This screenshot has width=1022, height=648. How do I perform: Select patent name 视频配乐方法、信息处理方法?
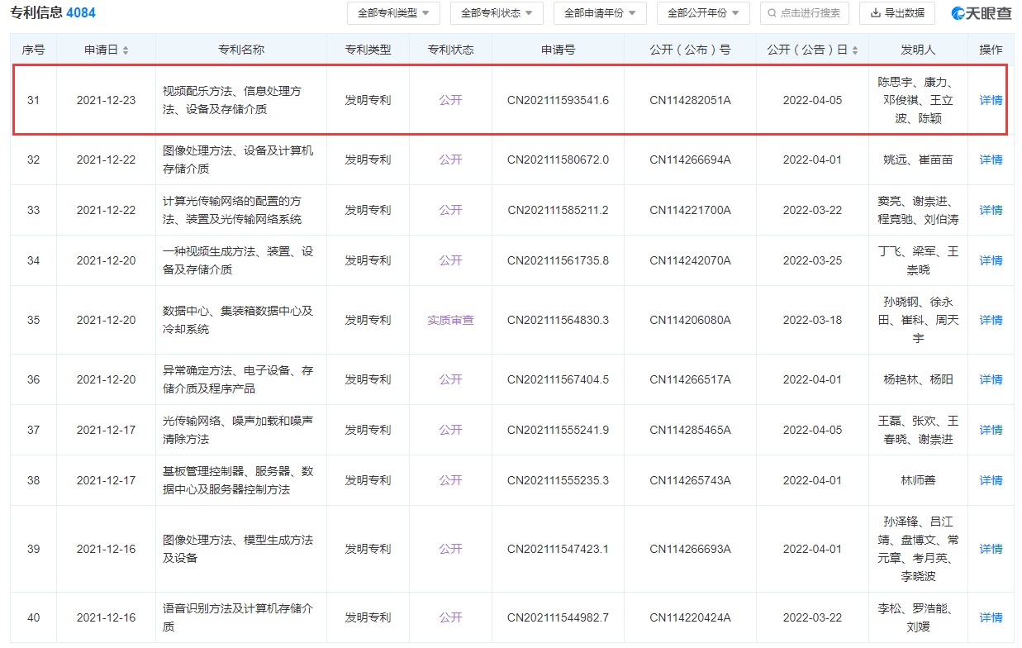tap(232, 100)
